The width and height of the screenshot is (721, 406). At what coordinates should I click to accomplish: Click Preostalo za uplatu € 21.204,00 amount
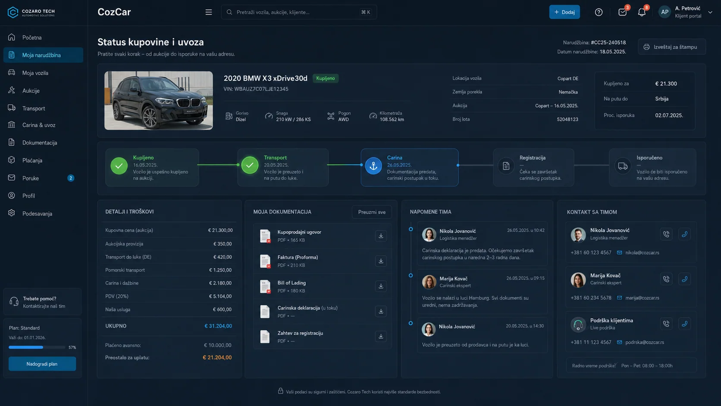pyautogui.click(x=217, y=358)
